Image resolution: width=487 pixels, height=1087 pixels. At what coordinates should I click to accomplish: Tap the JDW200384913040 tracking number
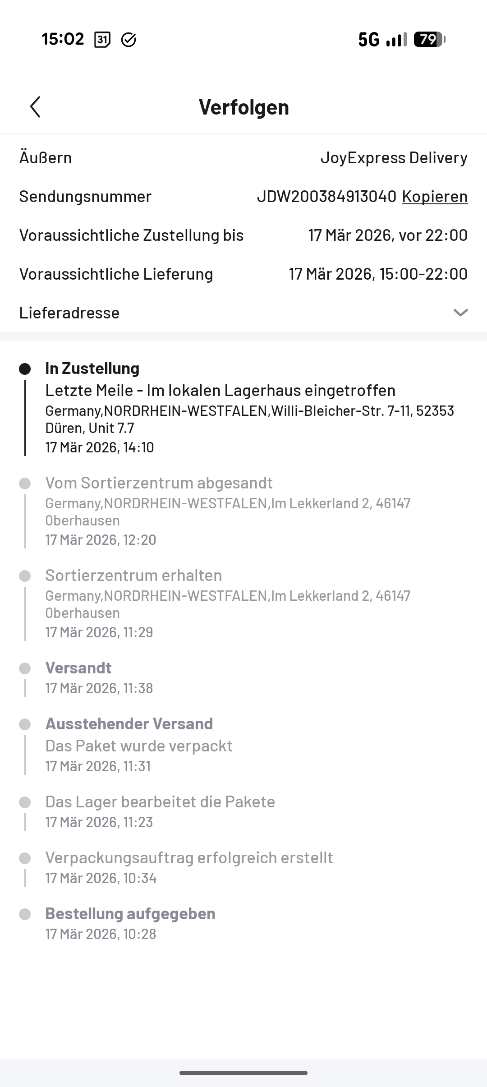click(x=326, y=197)
